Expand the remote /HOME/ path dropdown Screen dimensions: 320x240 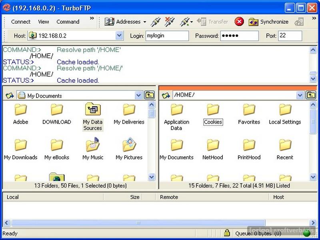click(x=300, y=95)
